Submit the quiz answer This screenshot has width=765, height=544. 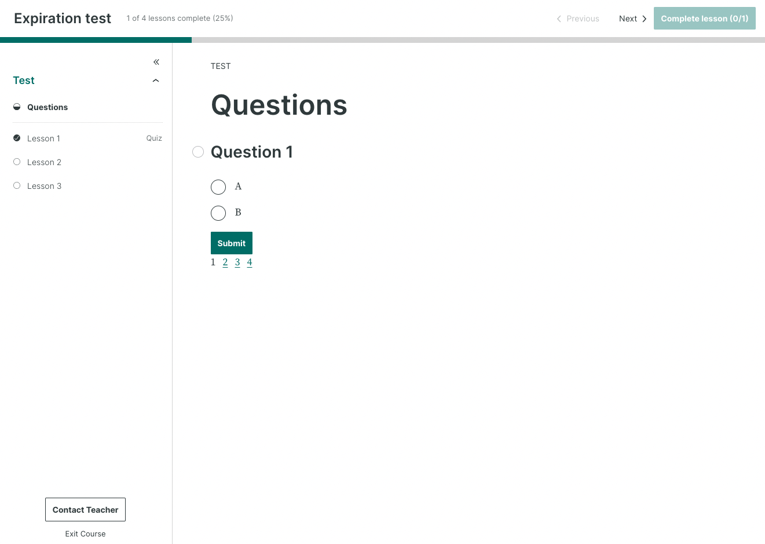click(x=232, y=243)
